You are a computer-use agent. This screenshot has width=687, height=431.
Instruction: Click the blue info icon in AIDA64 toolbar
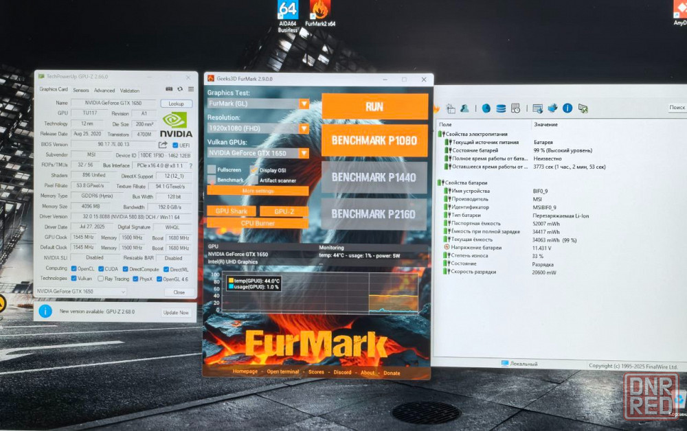click(x=567, y=108)
